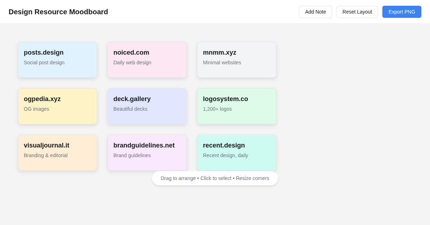
Task: Click the Design Resource Moodboard title
Action: pos(58,12)
